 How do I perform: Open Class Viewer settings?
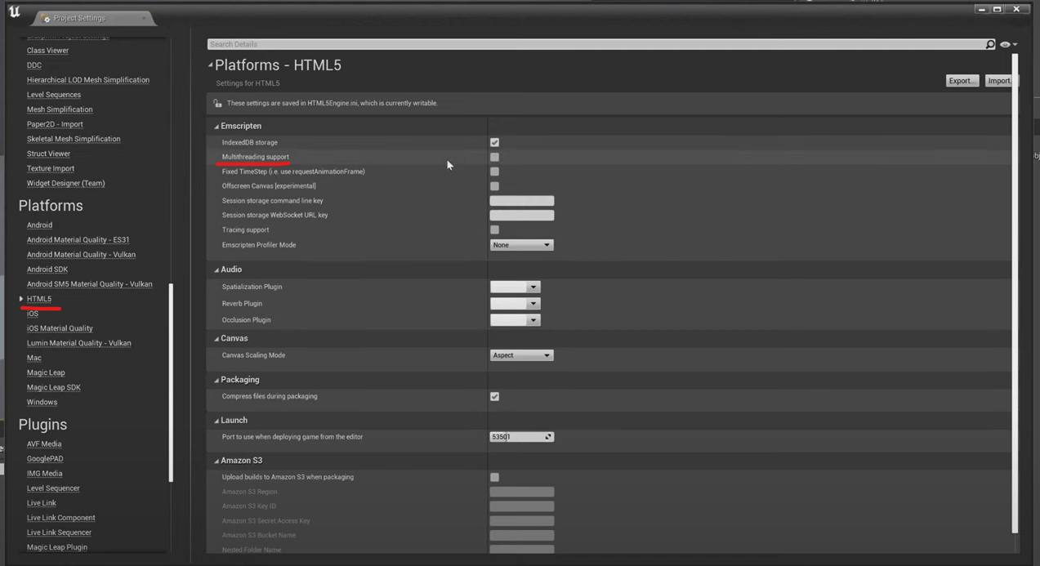click(x=47, y=51)
